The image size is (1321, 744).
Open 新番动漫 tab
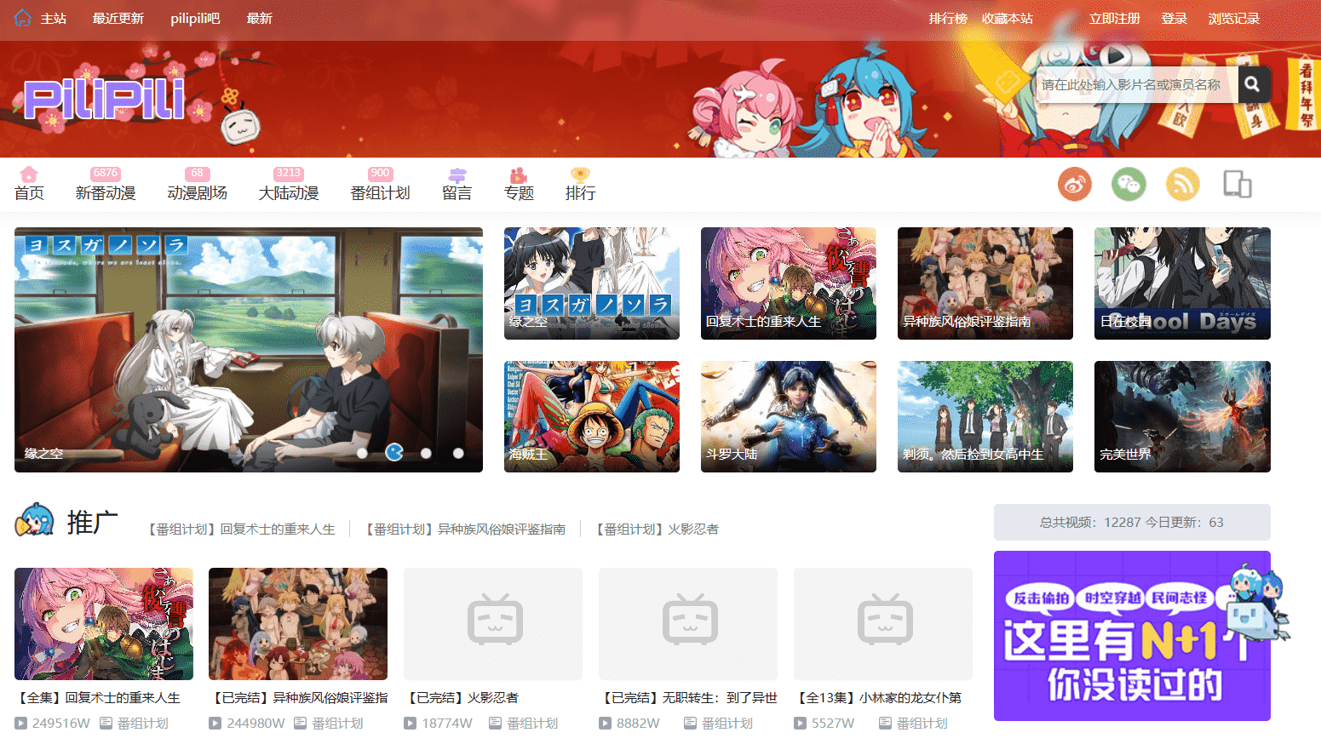(x=106, y=193)
